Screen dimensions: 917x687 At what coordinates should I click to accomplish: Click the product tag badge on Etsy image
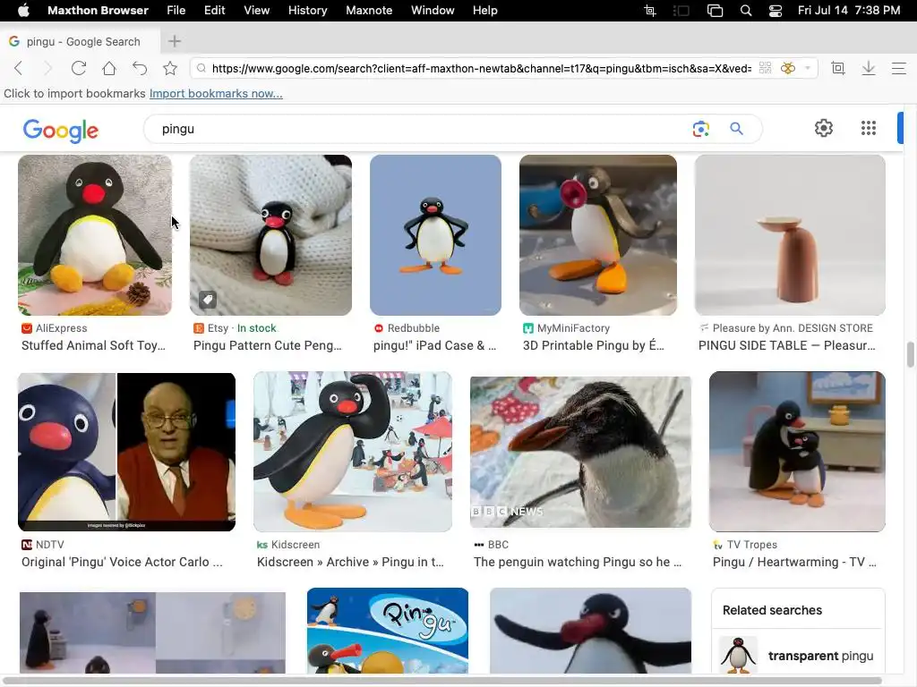[207, 300]
